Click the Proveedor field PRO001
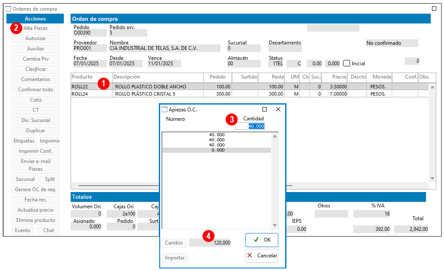The height and width of the screenshot is (271, 444). 90,48
